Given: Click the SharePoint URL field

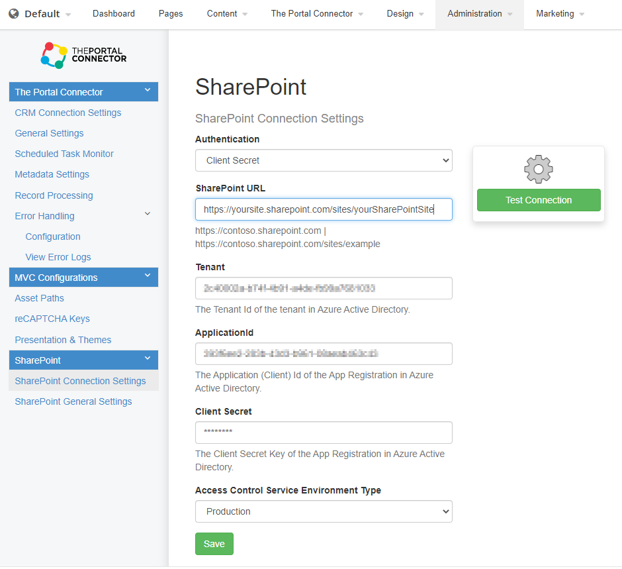Looking at the screenshot, I should point(324,210).
